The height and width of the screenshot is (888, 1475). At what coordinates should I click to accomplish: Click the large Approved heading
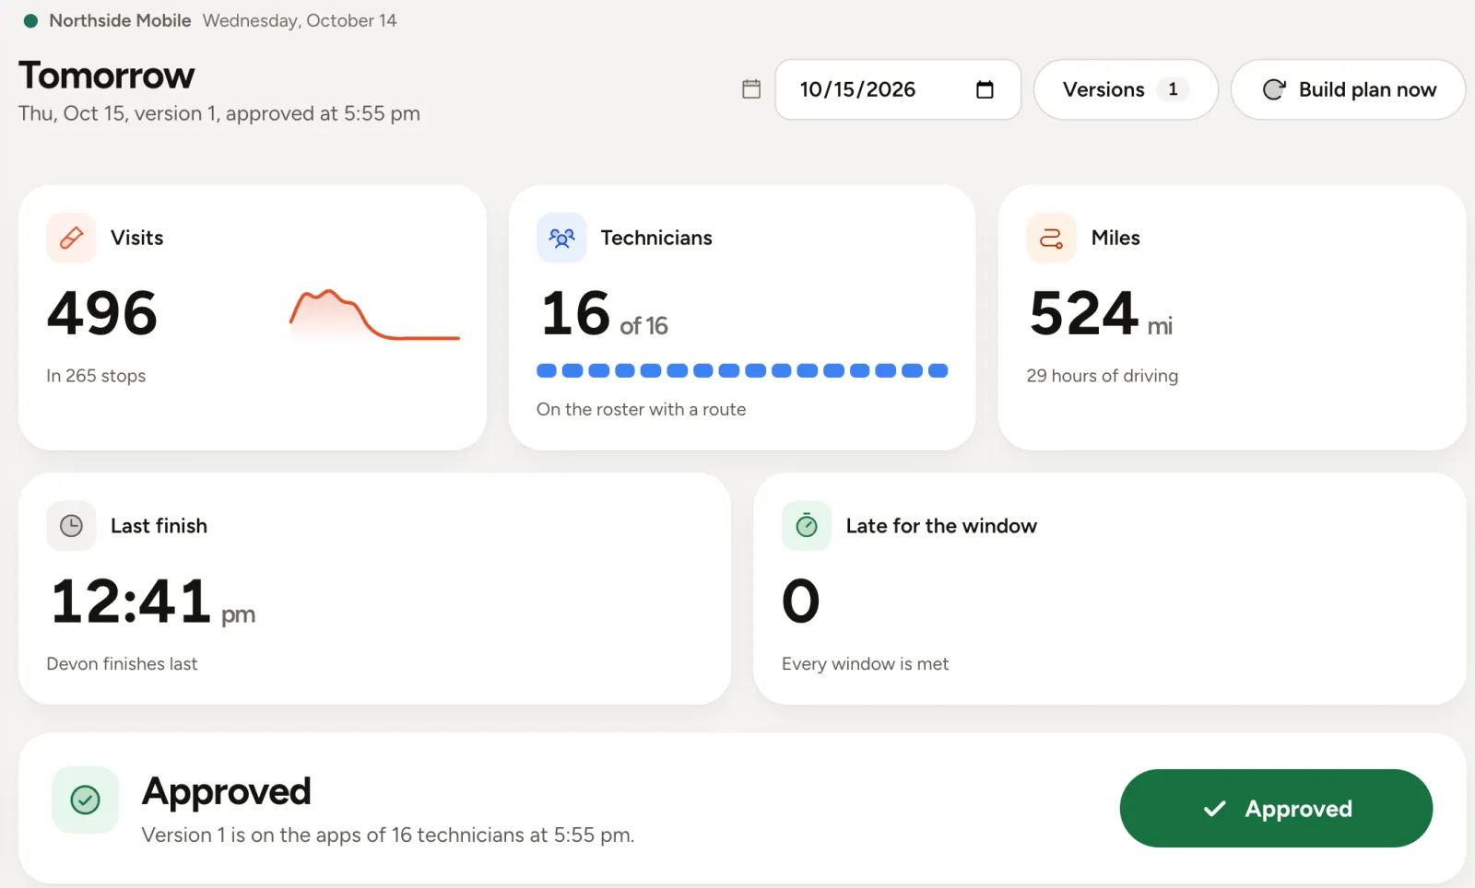(227, 791)
